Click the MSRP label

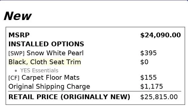(19, 35)
